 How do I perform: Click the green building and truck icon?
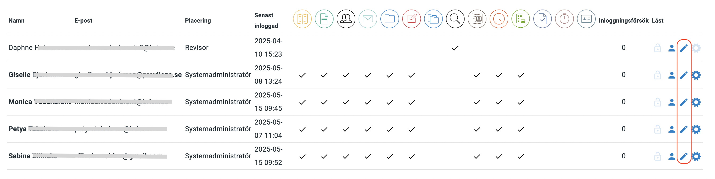pyautogui.click(x=521, y=19)
